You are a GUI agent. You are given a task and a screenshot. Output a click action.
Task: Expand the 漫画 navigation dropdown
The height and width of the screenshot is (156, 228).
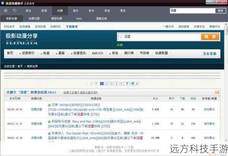60,53
